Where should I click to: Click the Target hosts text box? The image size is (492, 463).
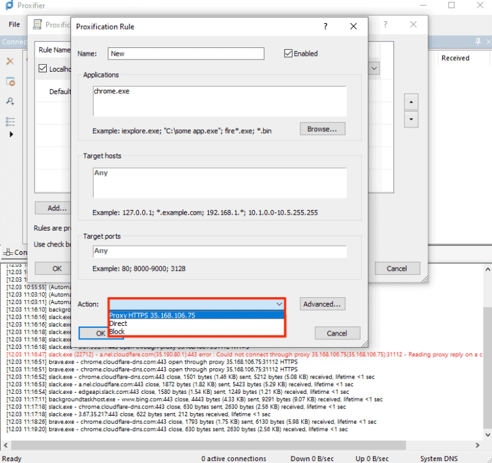point(219,183)
